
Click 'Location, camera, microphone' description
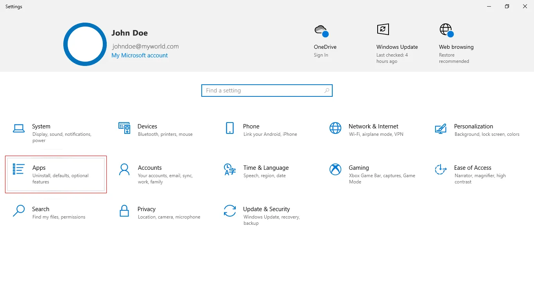[x=169, y=217]
